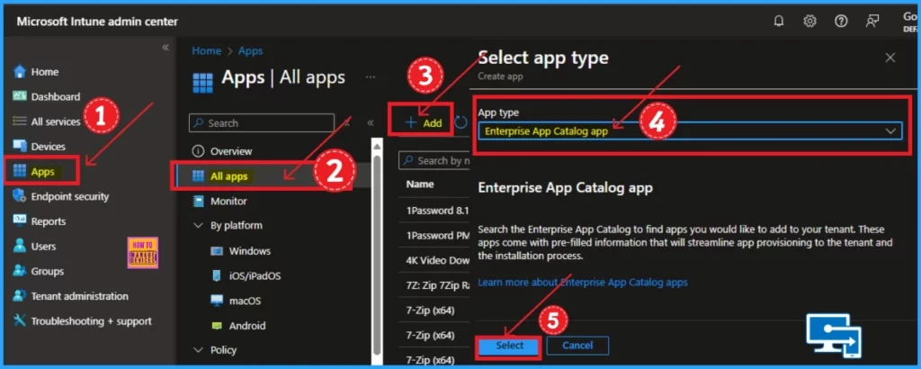Click the Devices icon in sidebar
Image resolution: width=921 pixels, height=369 pixels.
click(x=20, y=147)
